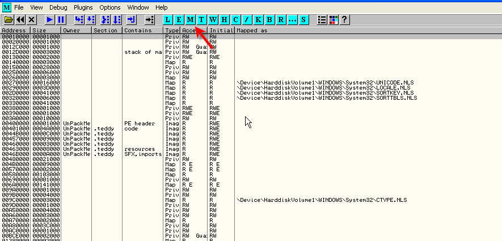Open the Call stack K button
This screenshot has height=241, width=502.
click(x=258, y=19)
